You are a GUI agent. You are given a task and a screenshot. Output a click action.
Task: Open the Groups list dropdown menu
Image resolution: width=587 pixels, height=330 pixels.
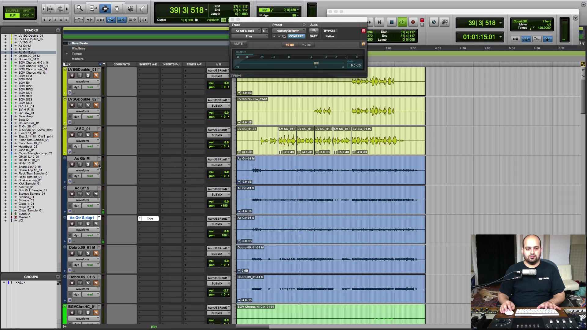point(58,277)
